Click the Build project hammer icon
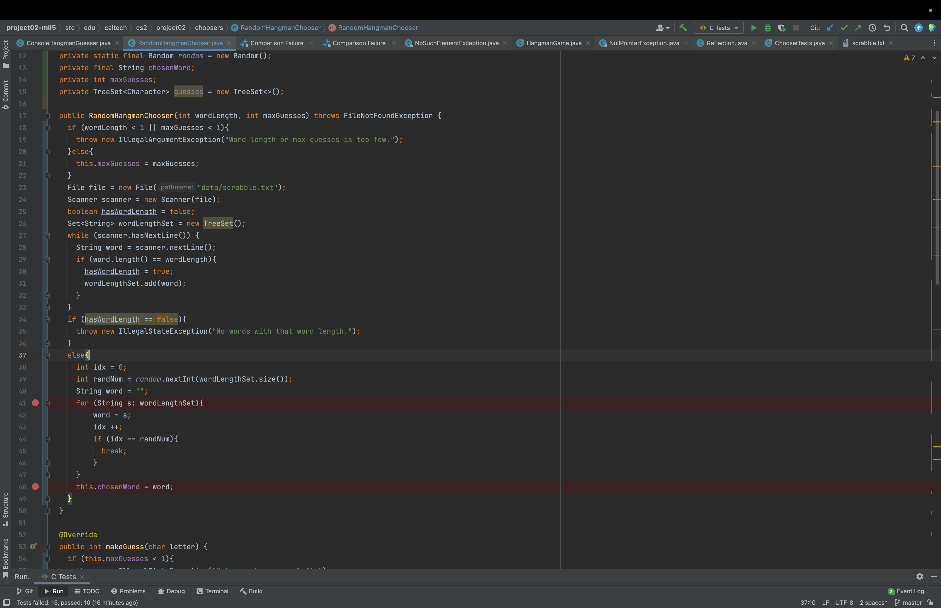This screenshot has width=941, height=608. [x=683, y=28]
